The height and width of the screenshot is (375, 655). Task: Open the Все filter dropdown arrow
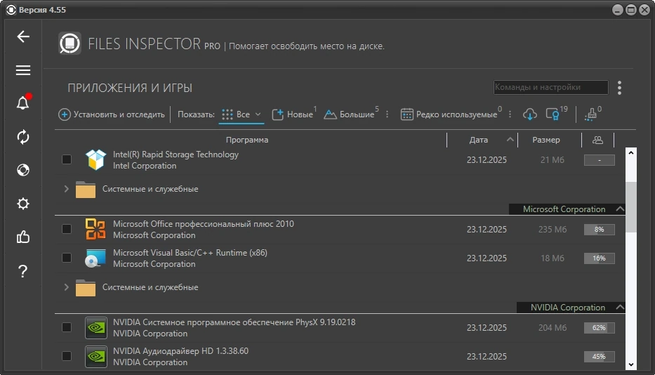258,114
